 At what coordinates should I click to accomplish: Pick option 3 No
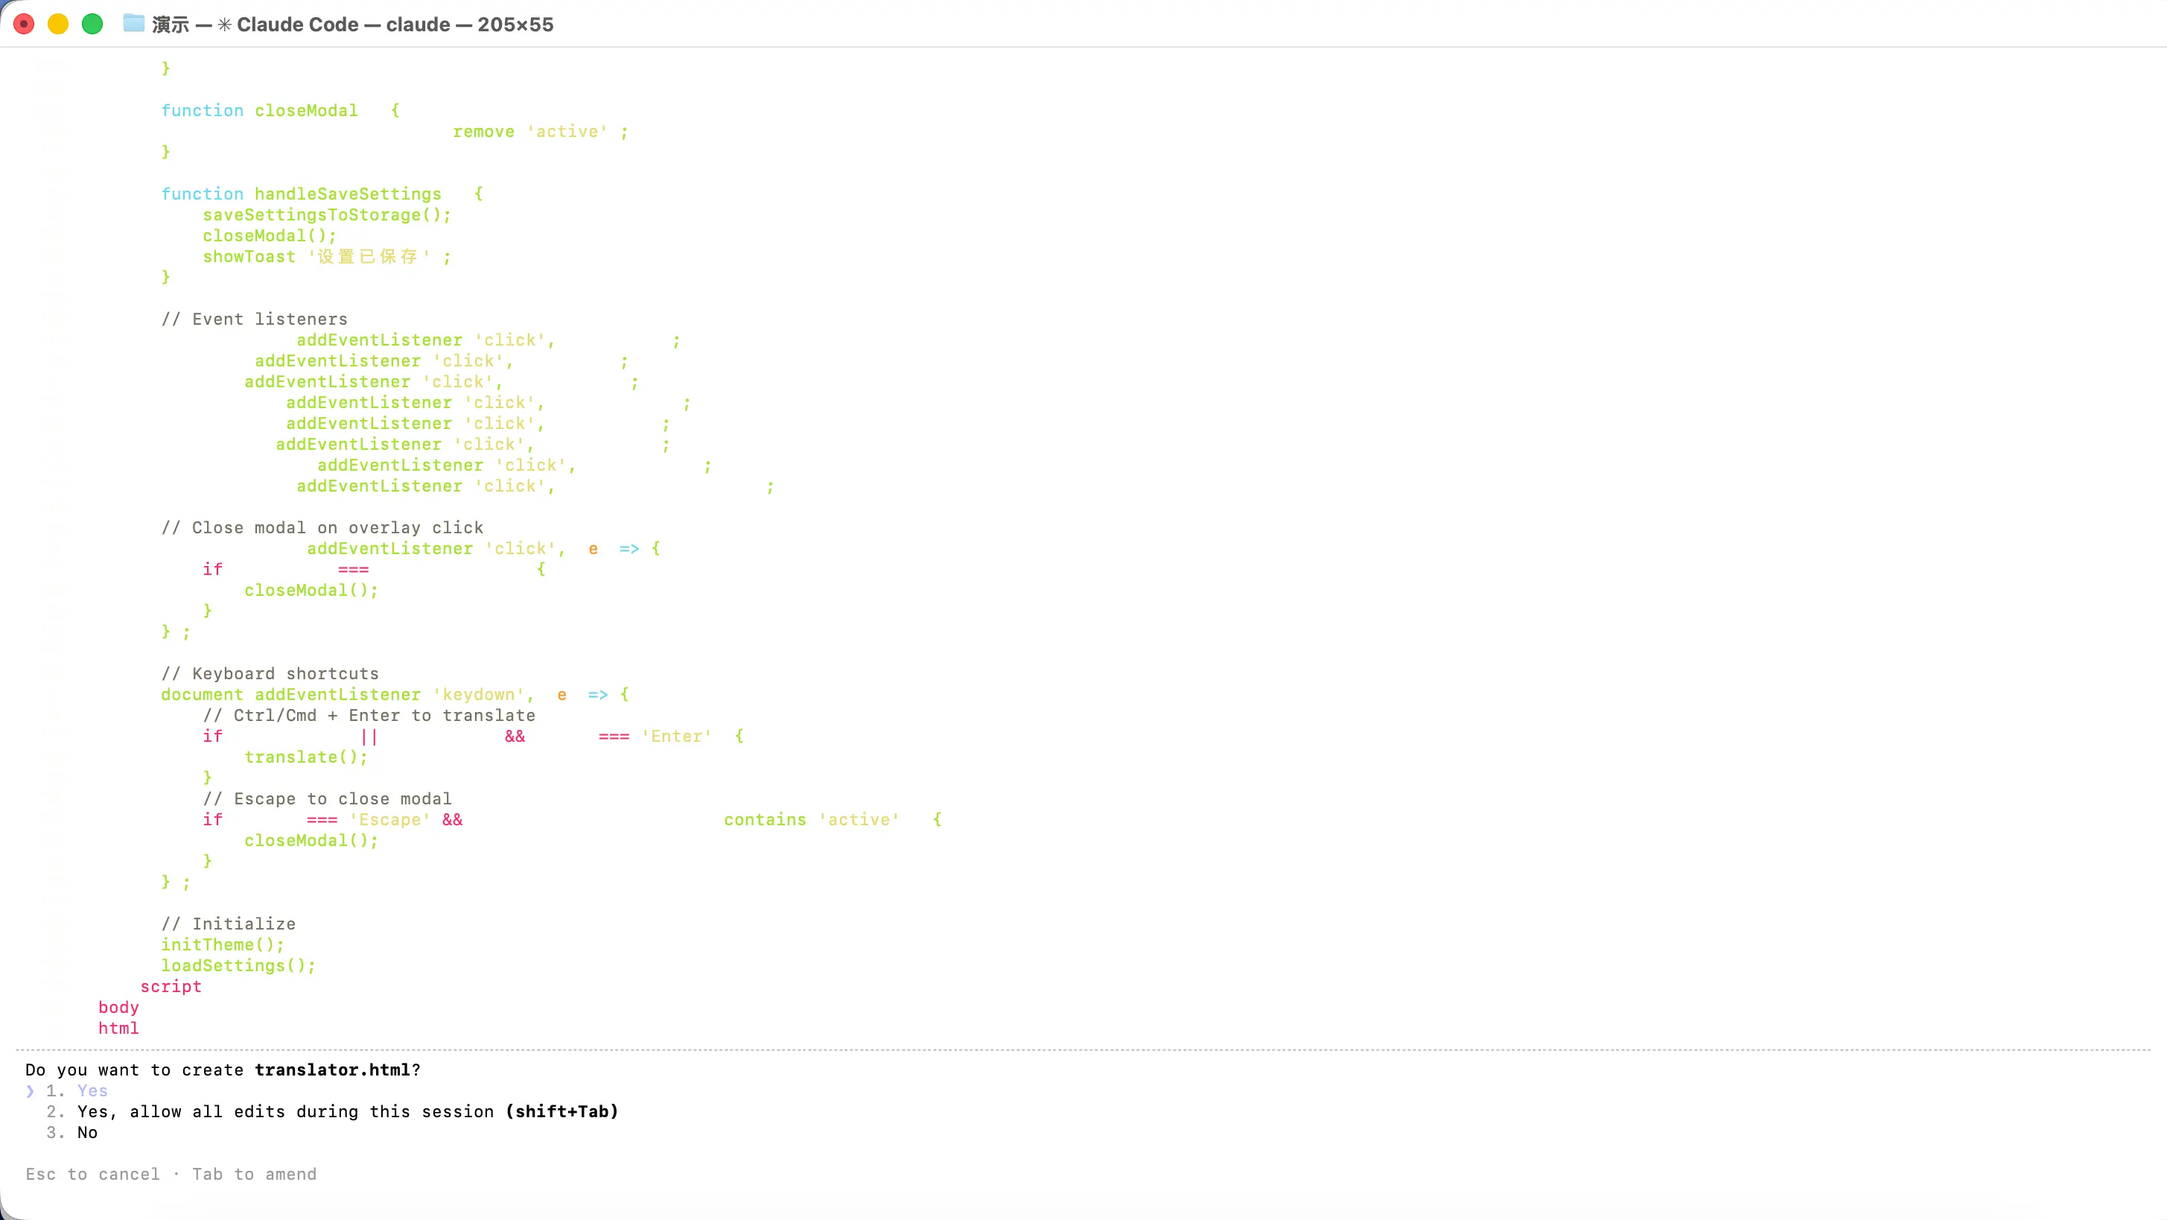tap(86, 1133)
